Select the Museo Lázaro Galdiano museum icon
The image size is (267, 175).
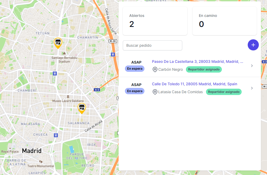(x=68, y=97)
